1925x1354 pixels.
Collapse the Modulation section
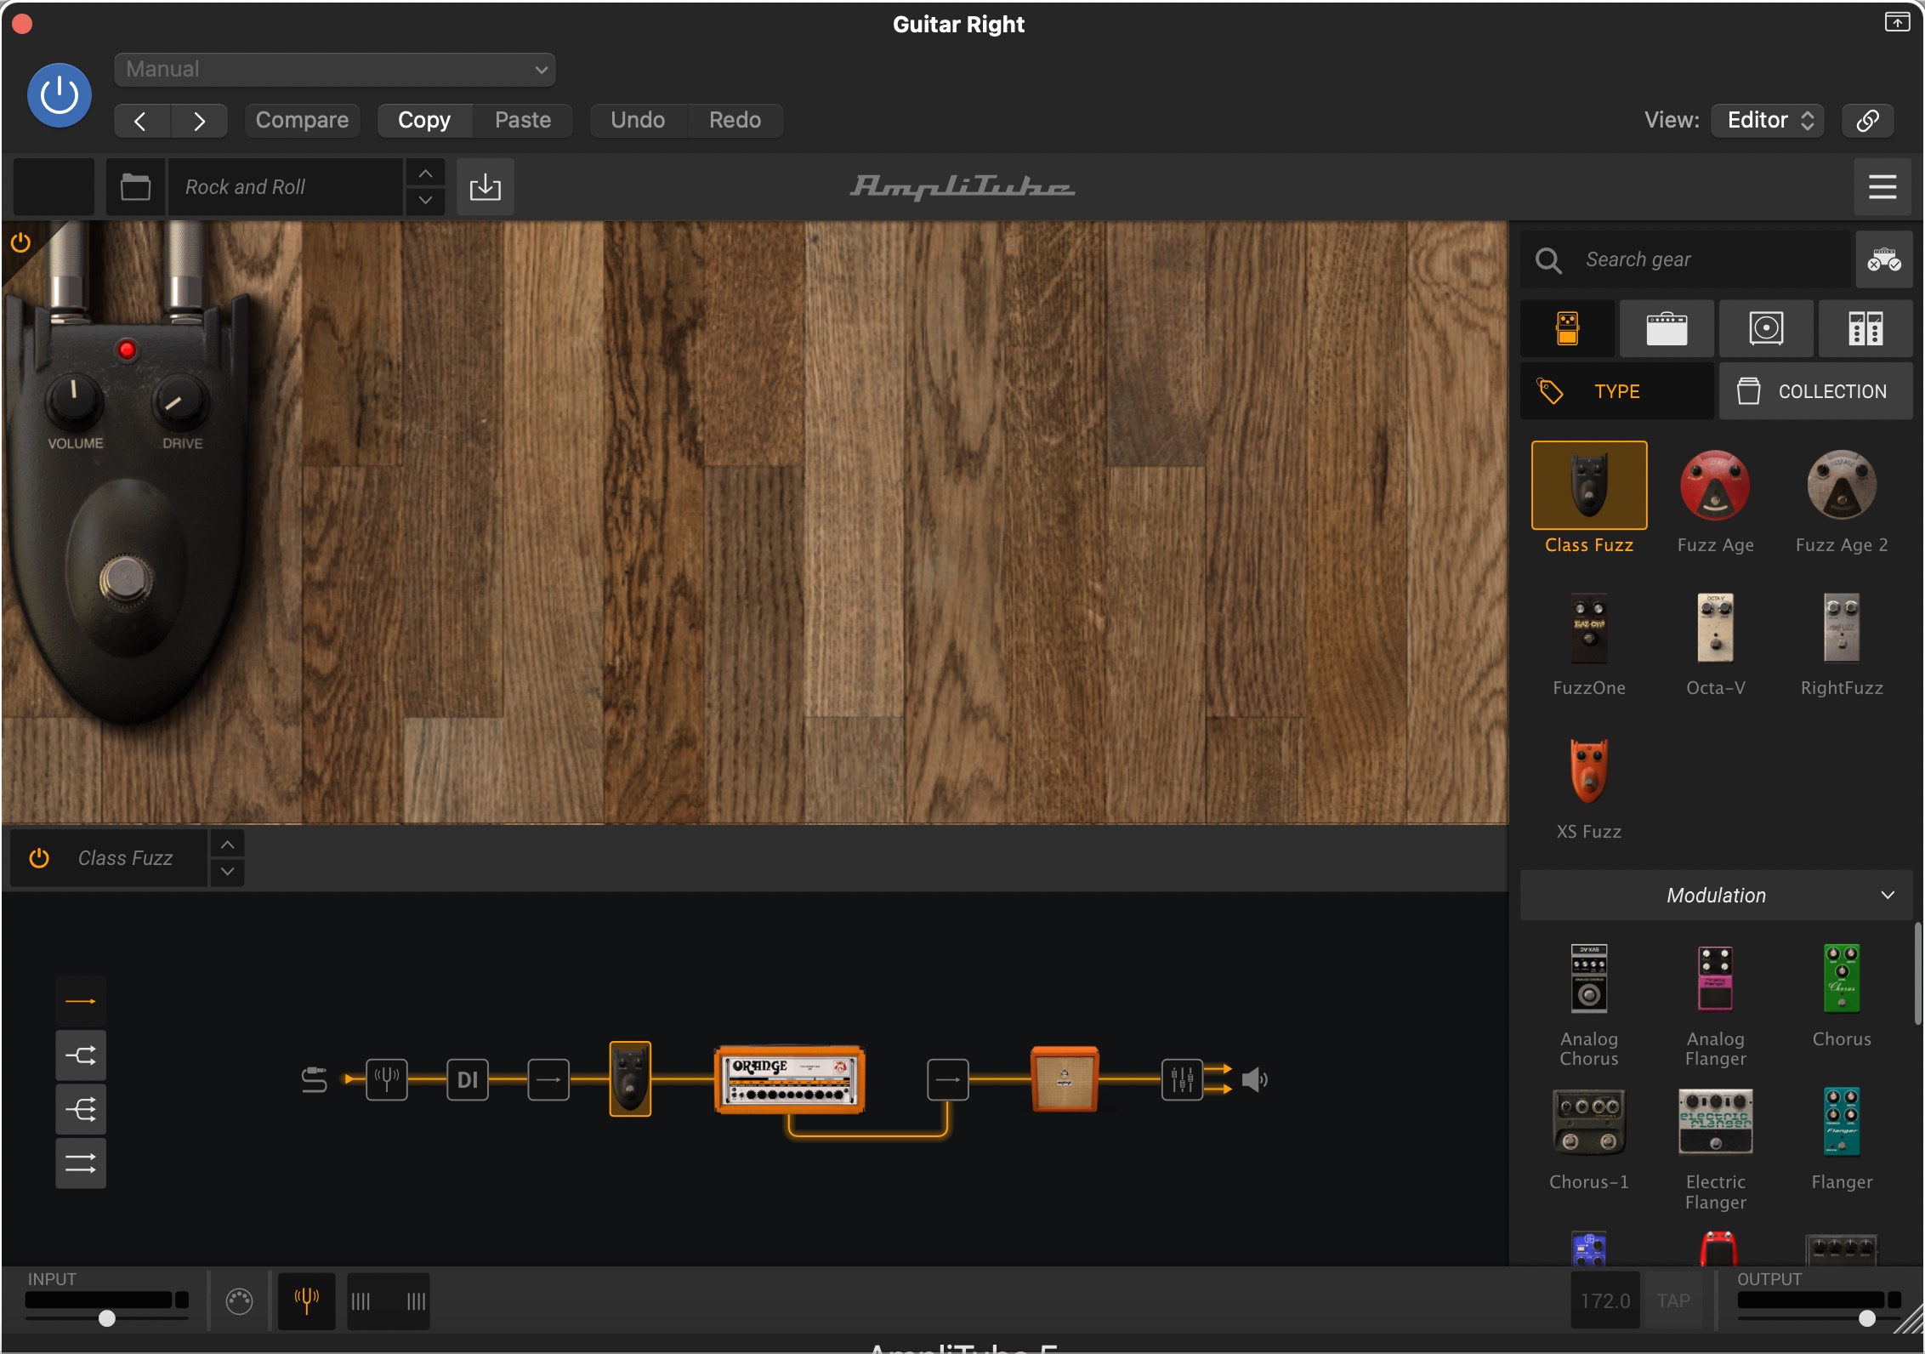click(1717, 895)
